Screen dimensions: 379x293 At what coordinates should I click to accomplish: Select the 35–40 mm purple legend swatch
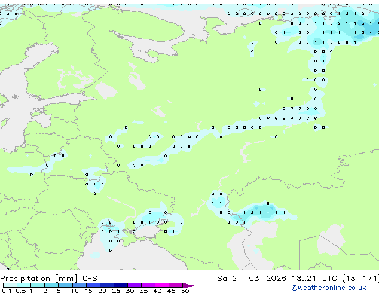pyautogui.click(x=148, y=285)
